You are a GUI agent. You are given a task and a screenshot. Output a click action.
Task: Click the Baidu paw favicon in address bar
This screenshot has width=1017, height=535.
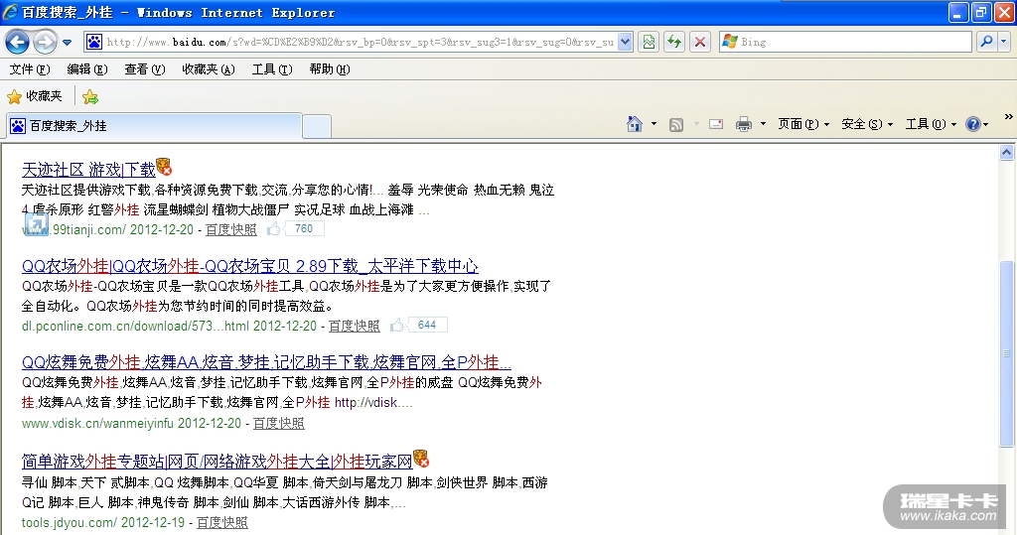click(94, 42)
